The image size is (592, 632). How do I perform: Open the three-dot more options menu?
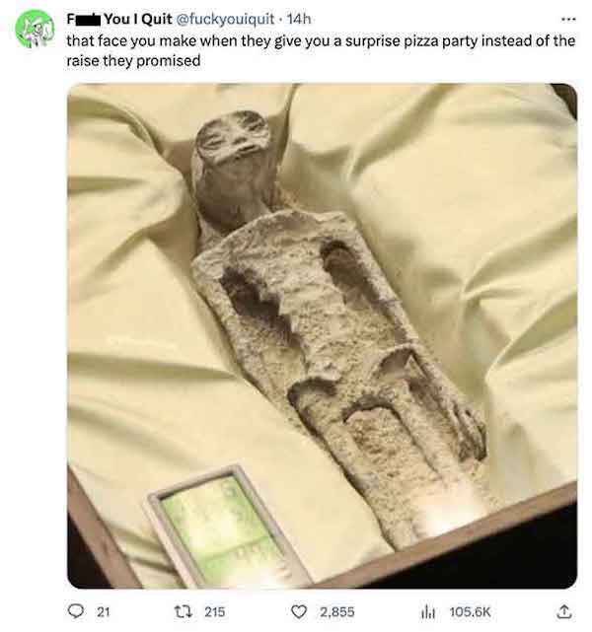click(x=568, y=19)
